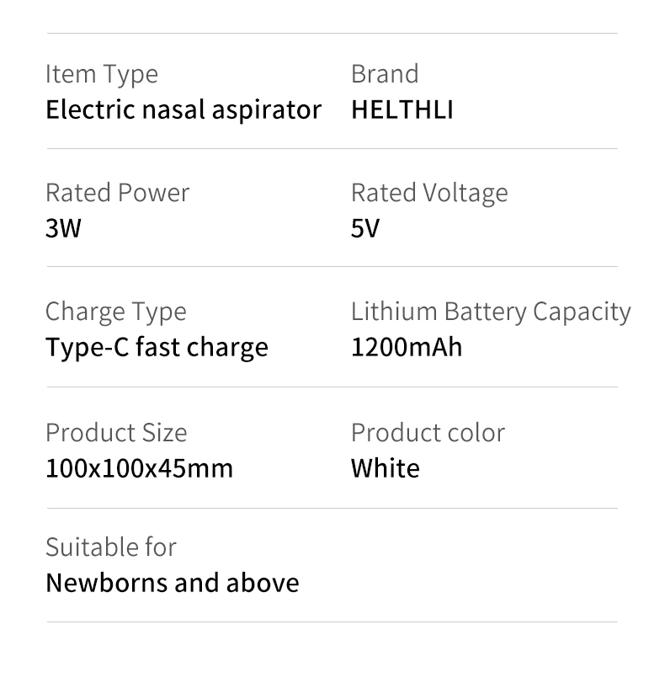Select the 3W power value
This screenshot has width=665, height=678.
pos(63,228)
